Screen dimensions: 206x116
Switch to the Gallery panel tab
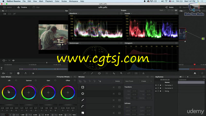click(7, 7)
